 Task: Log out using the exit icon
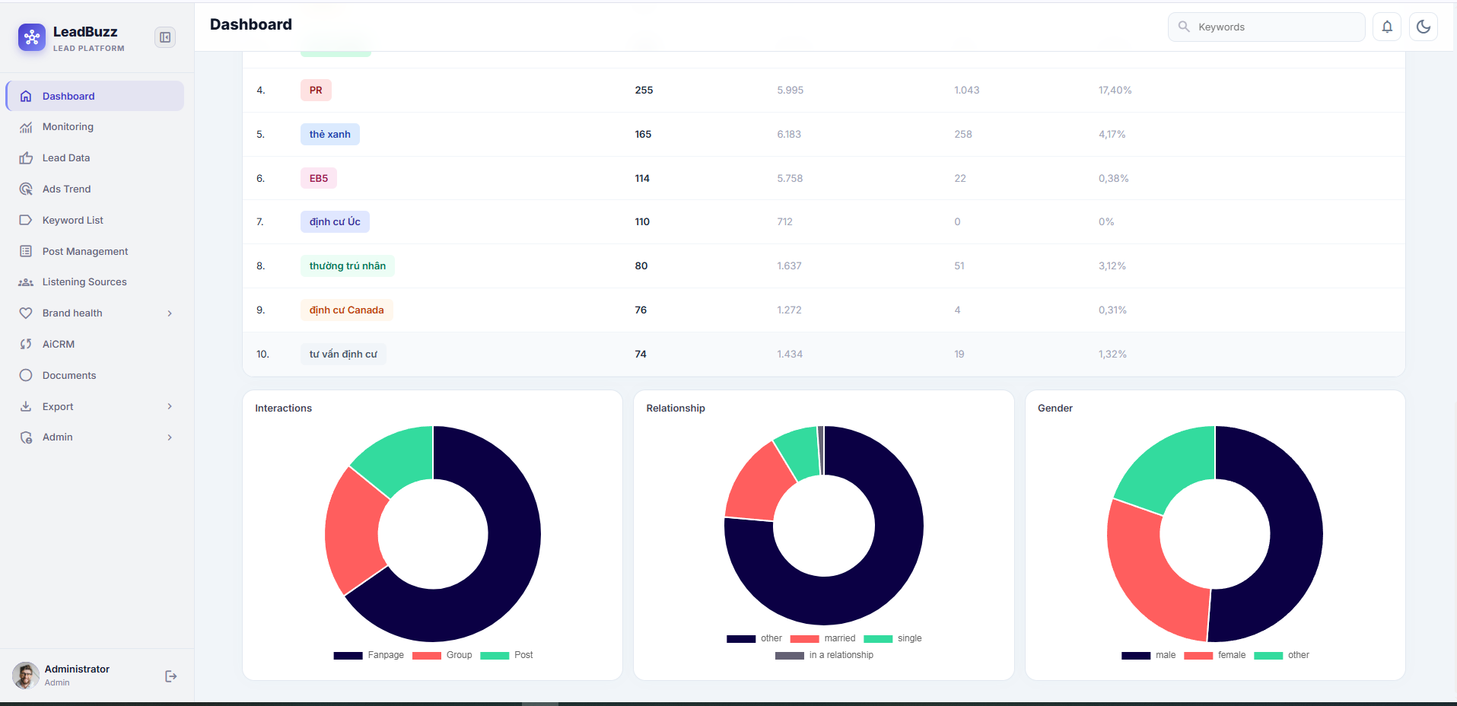[171, 676]
